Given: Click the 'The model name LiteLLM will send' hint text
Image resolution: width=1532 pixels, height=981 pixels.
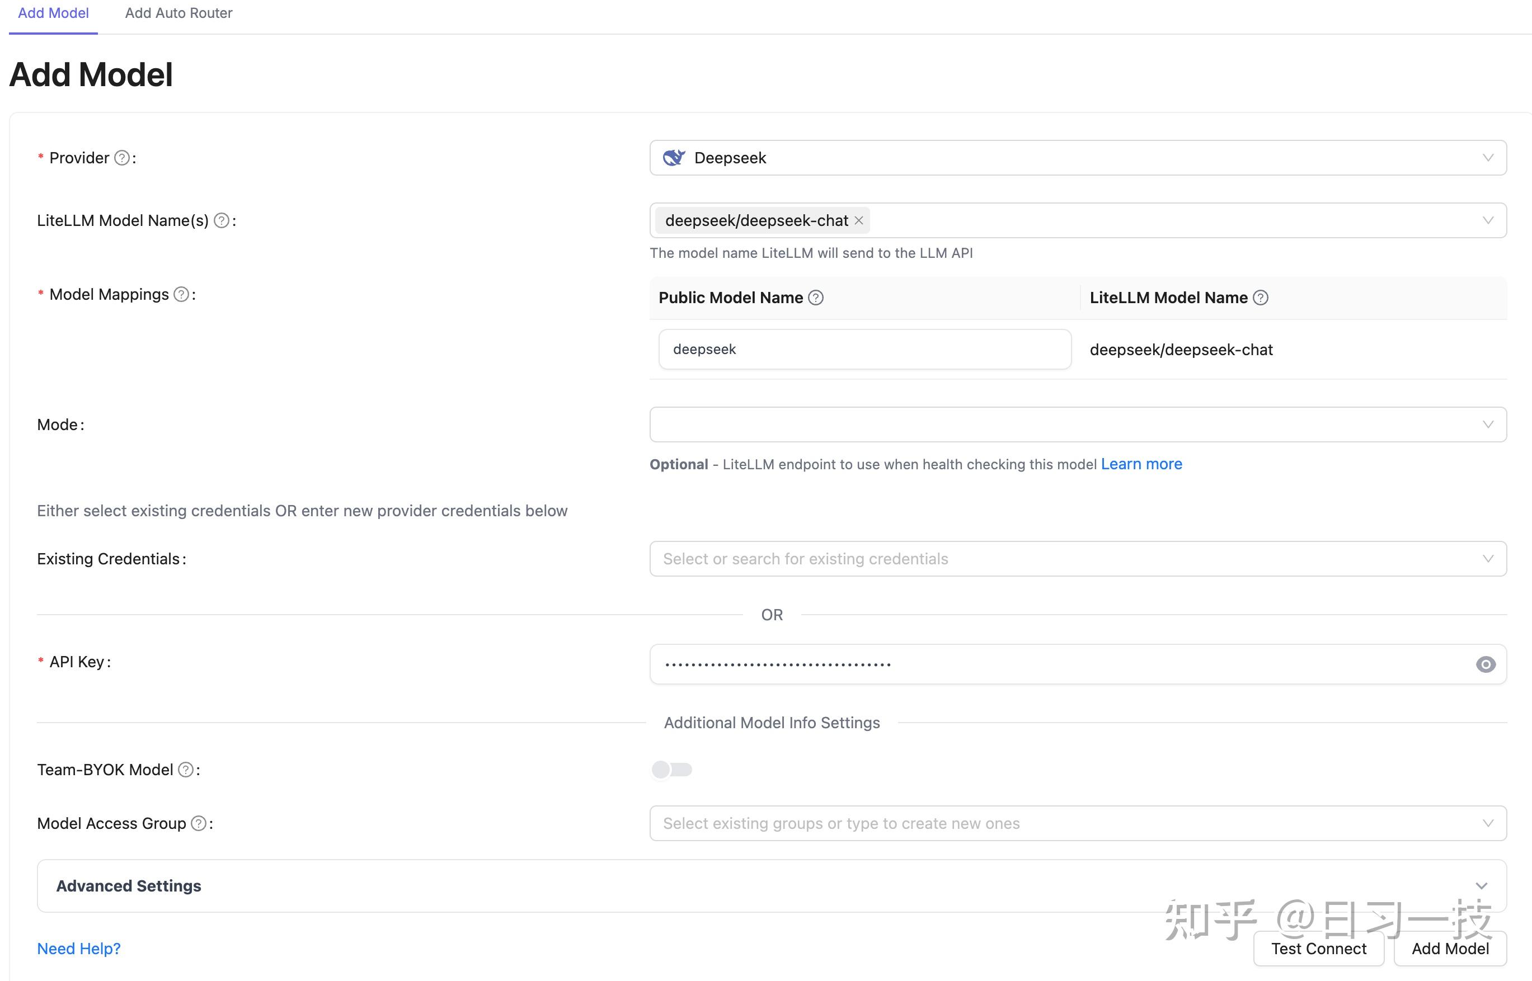Looking at the screenshot, I should pos(811,253).
